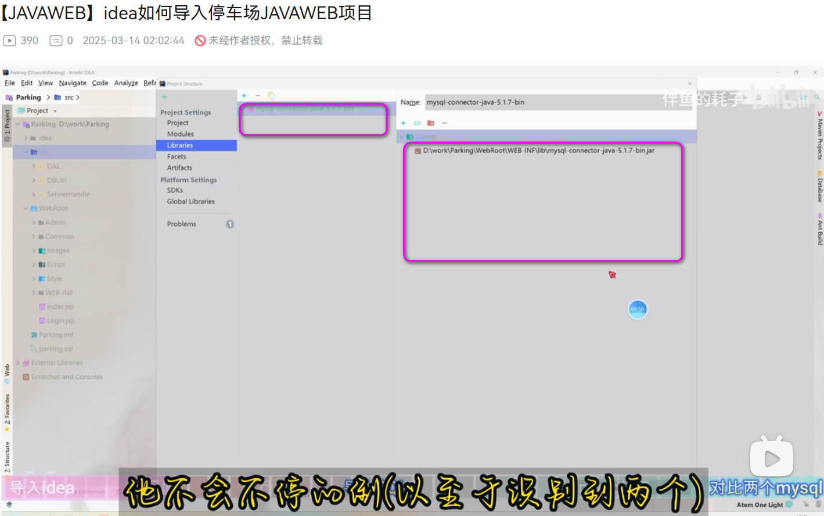Open the Edit menu
This screenshot has width=824, height=516.
(x=27, y=83)
